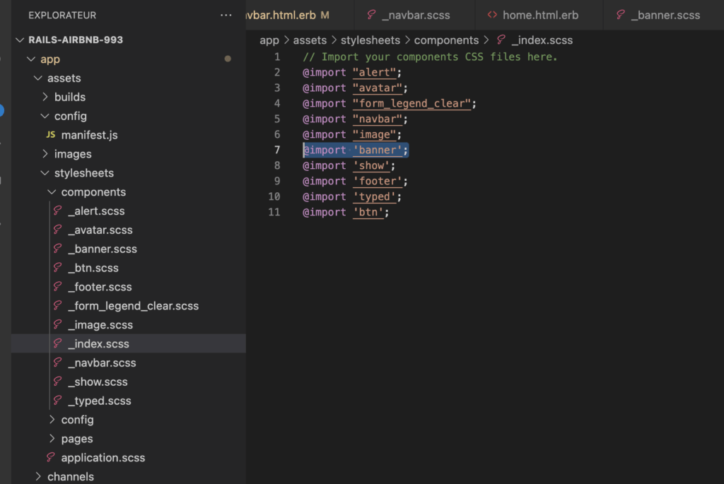Collapse the components folder

(x=52, y=191)
